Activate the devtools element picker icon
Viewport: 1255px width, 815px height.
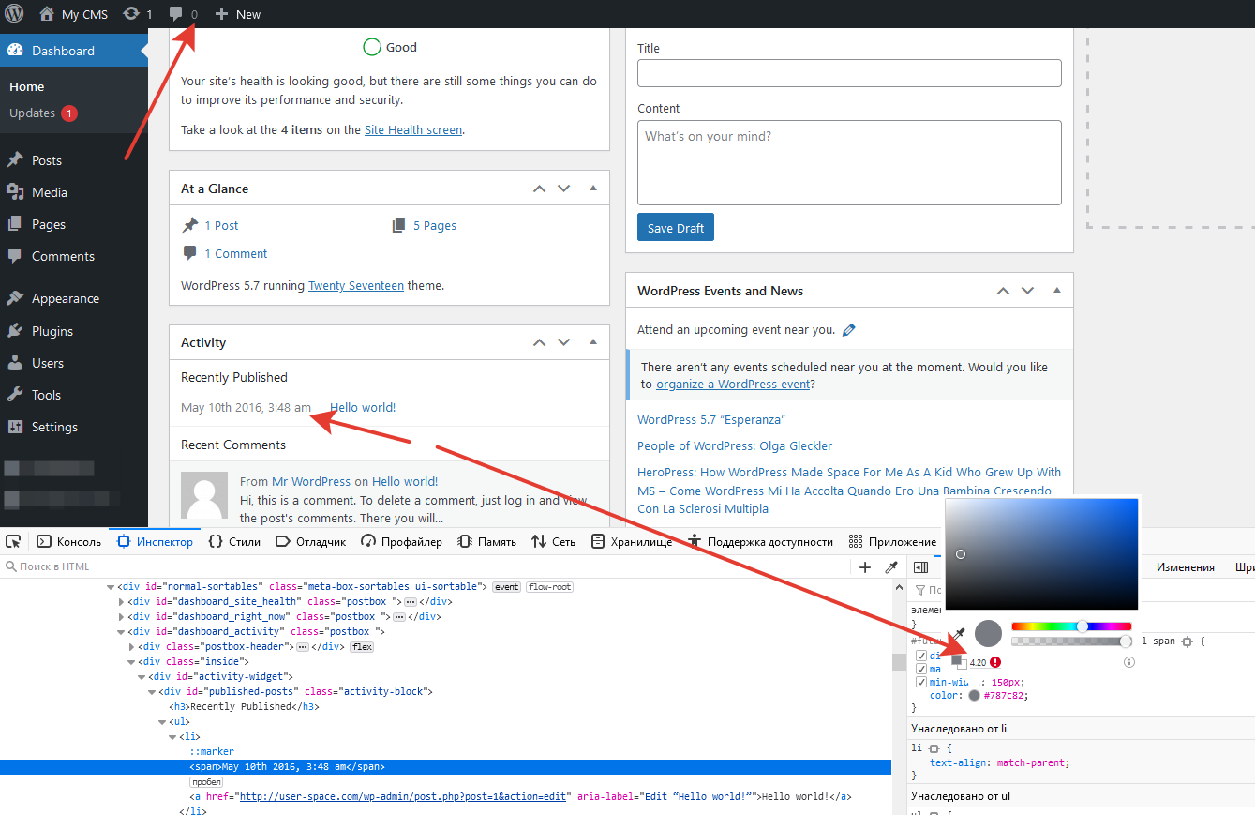(13, 541)
